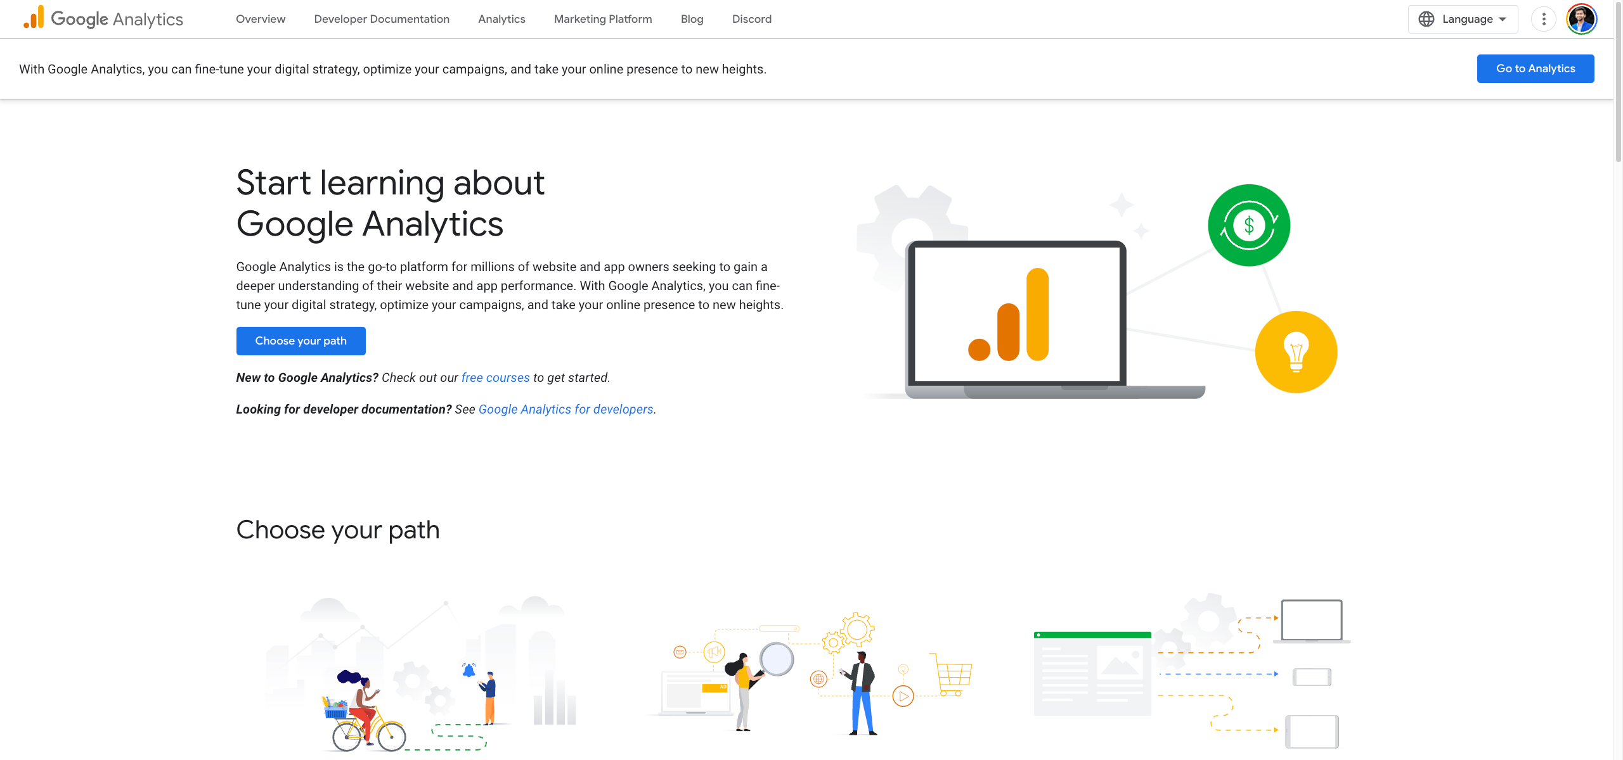Click the Go to Analytics button

(x=1536, y=68)
